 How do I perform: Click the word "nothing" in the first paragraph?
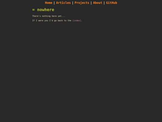pyautogui.click(x=46, y=16)
